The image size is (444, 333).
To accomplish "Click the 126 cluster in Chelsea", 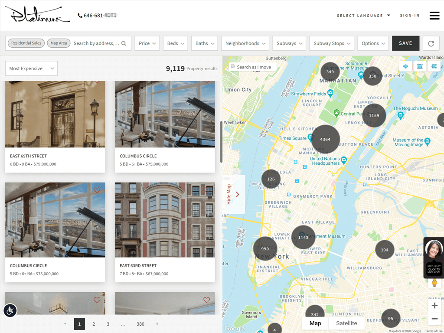I will (x=271, y=179).
